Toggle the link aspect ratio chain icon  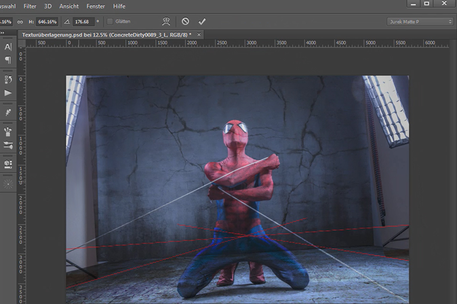[x=20, y=22]
